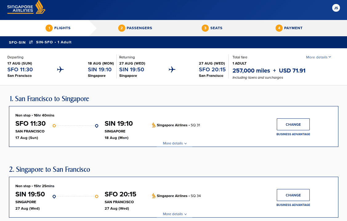Click the SIN 19:10 arrival time in the first flight card
This screenshot has width=347, height=221.
119,123
